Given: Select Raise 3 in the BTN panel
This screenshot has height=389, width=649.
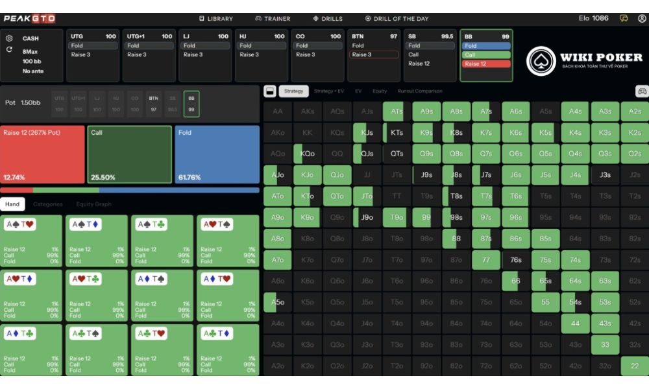Looking at the screenshot, I should [374, 54].
